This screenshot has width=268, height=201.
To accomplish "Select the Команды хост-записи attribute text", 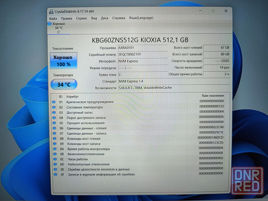I will coord(84,144).
